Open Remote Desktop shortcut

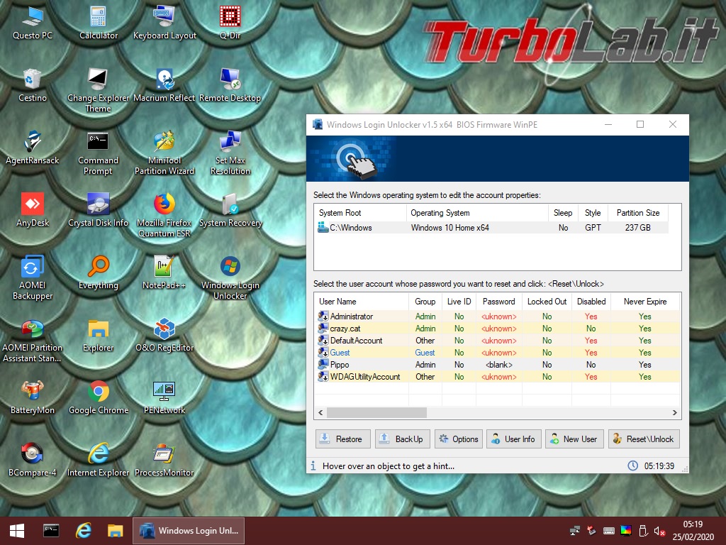tap(230, 86)
